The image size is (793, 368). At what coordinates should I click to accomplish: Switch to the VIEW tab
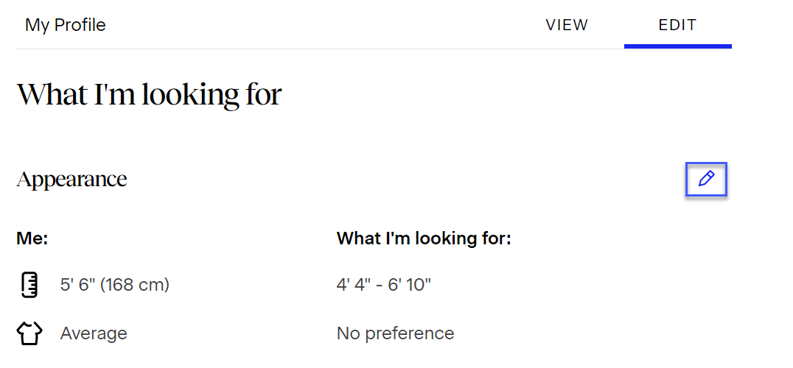point(567,25)
